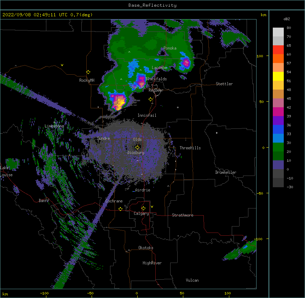Click the Olds label
This screenshot has height=298, width=305.
tap(137, 139)
